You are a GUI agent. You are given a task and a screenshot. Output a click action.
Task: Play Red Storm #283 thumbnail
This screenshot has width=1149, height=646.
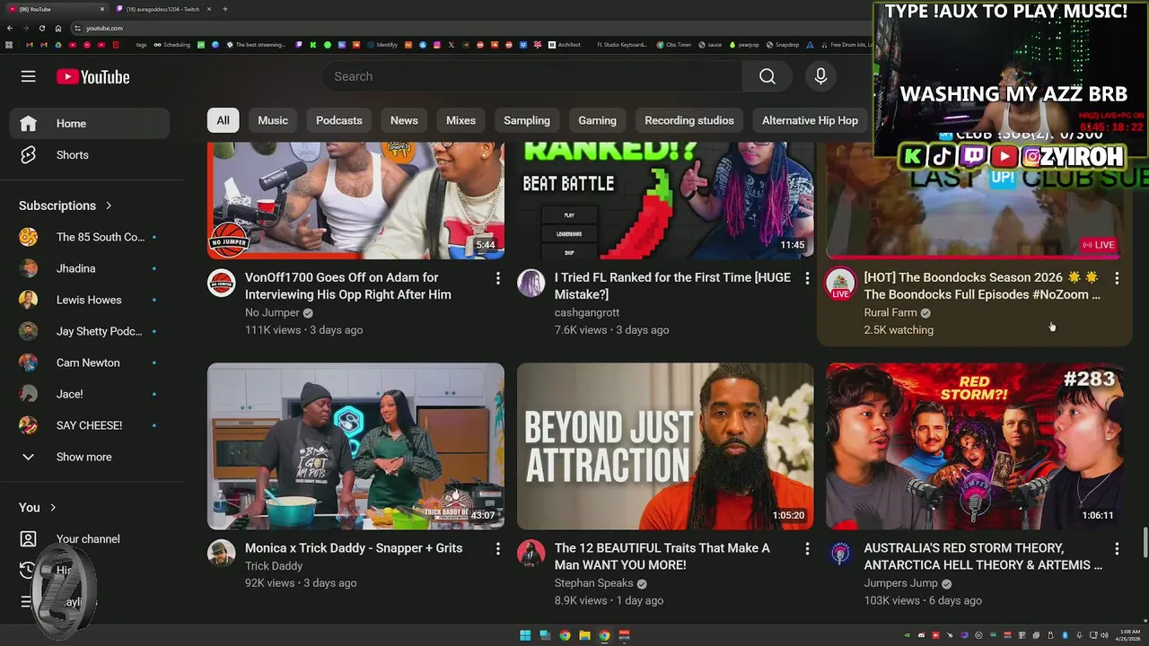click(x=975, y=446)
